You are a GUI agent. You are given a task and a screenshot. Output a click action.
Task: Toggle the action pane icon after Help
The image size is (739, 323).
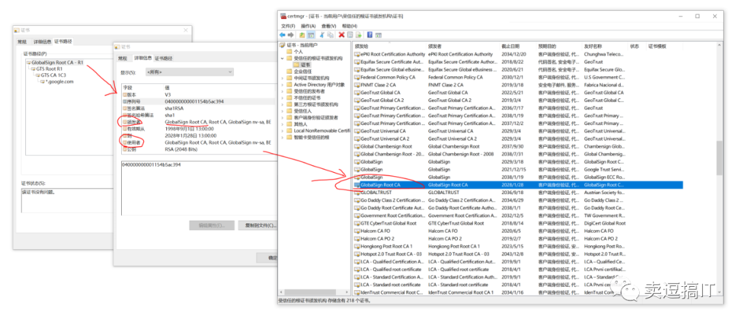coord(378,35)
